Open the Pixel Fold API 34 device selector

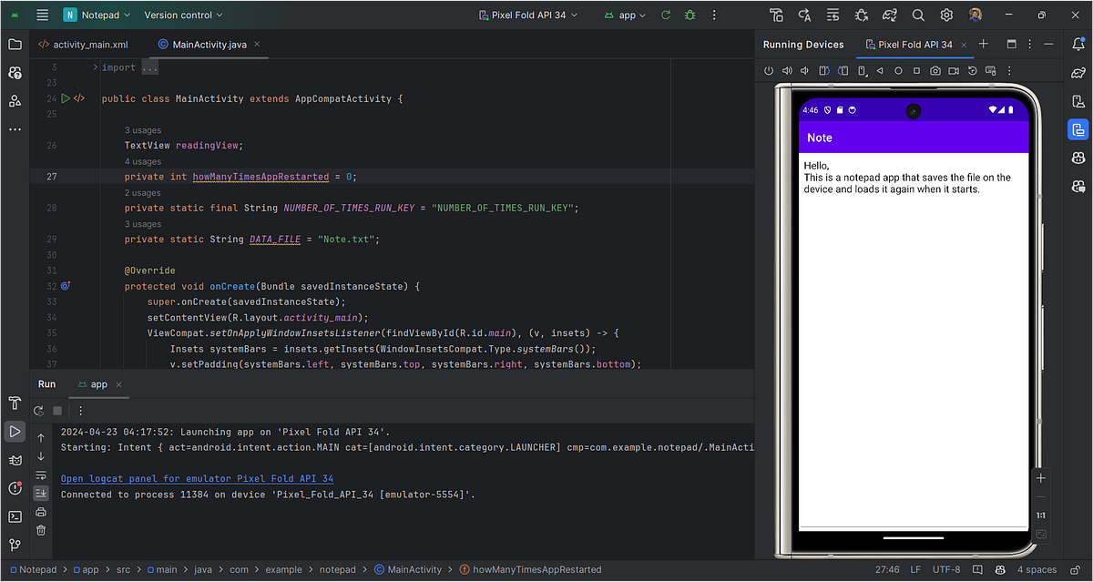click(x=528, y=15)
